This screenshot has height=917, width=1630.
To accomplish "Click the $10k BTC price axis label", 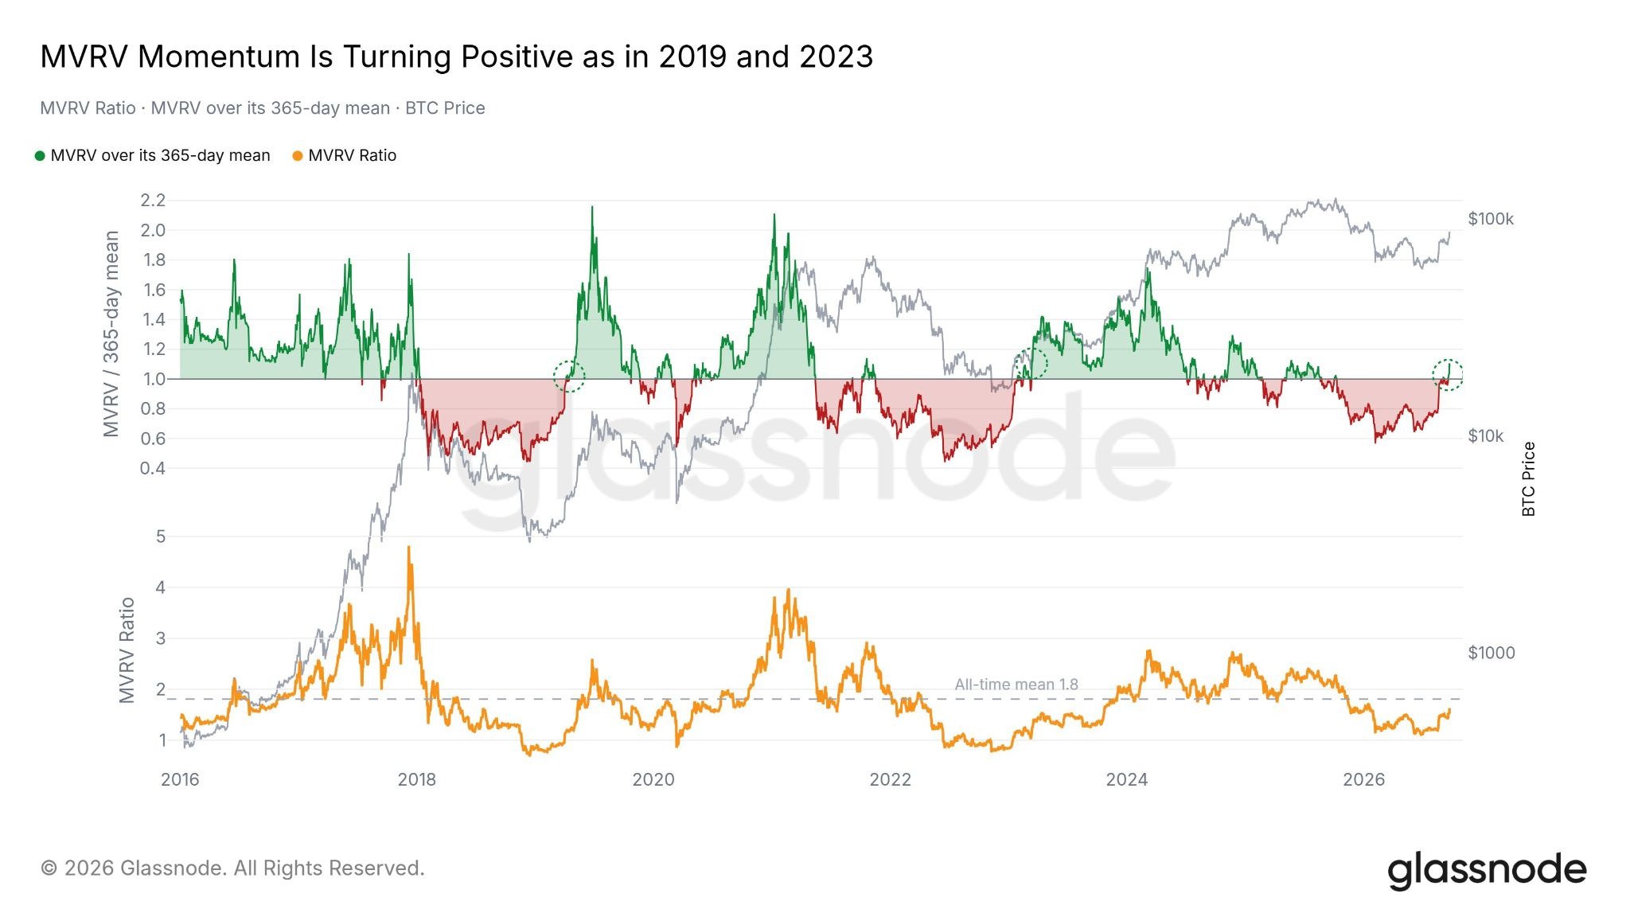I will pyautogui.click(x=1486, y=436).
